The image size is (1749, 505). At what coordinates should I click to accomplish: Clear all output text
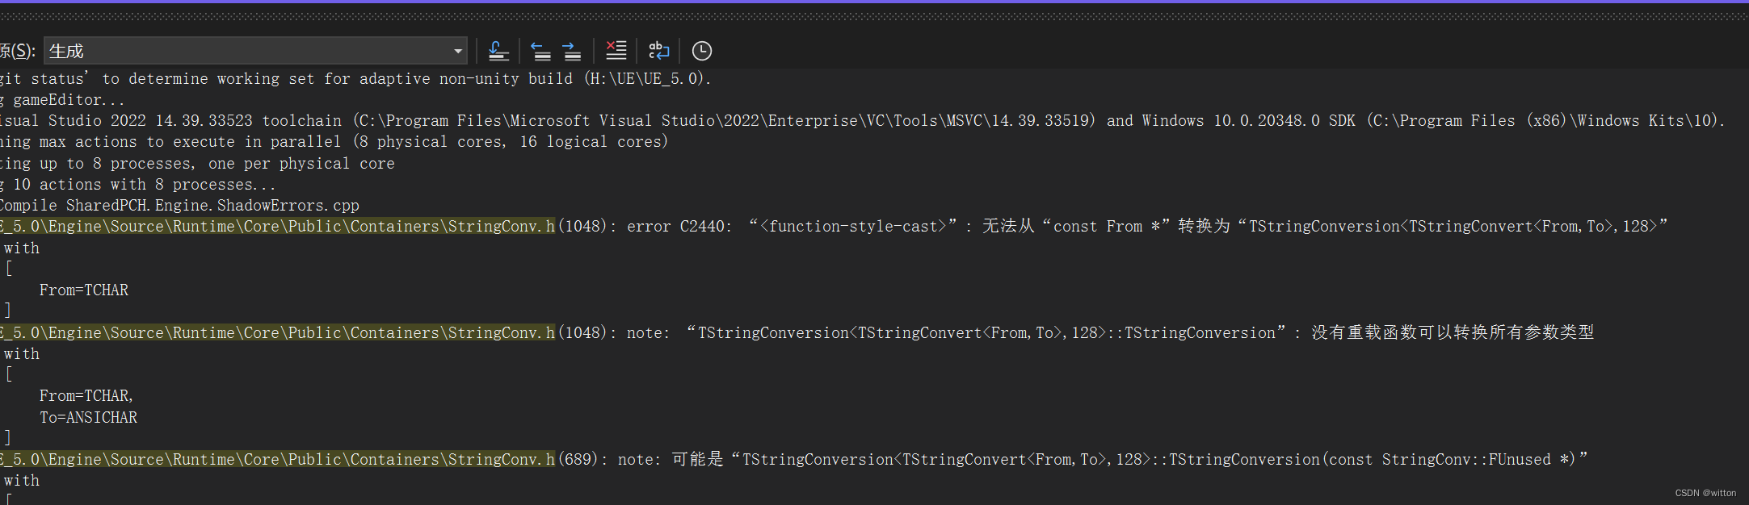(x=616, y=51)
